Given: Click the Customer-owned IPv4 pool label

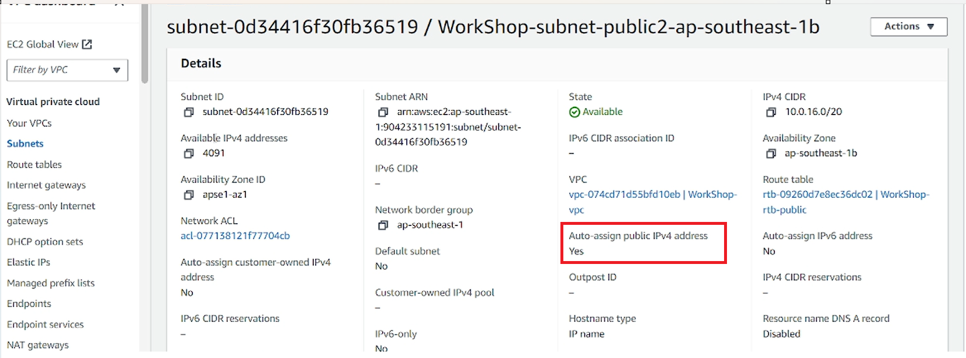Looking at the screenshot, I should 435,293.
